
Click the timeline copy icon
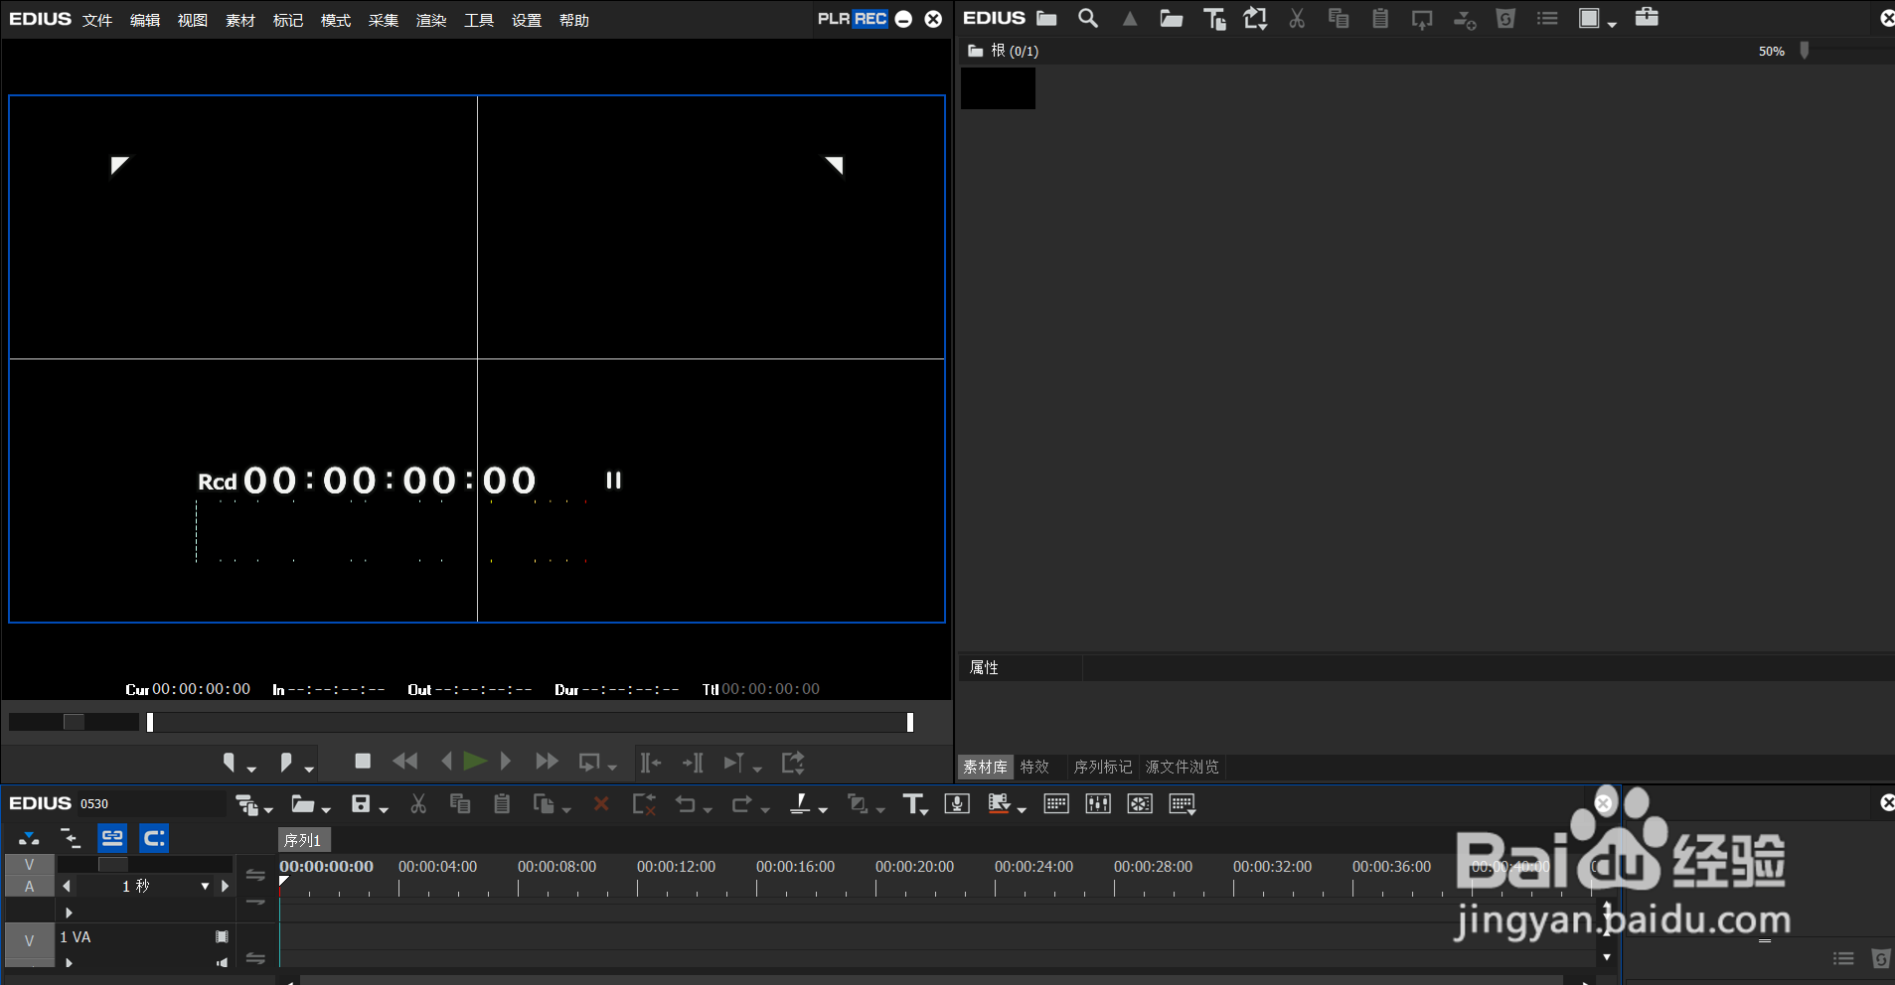point(460,804)
